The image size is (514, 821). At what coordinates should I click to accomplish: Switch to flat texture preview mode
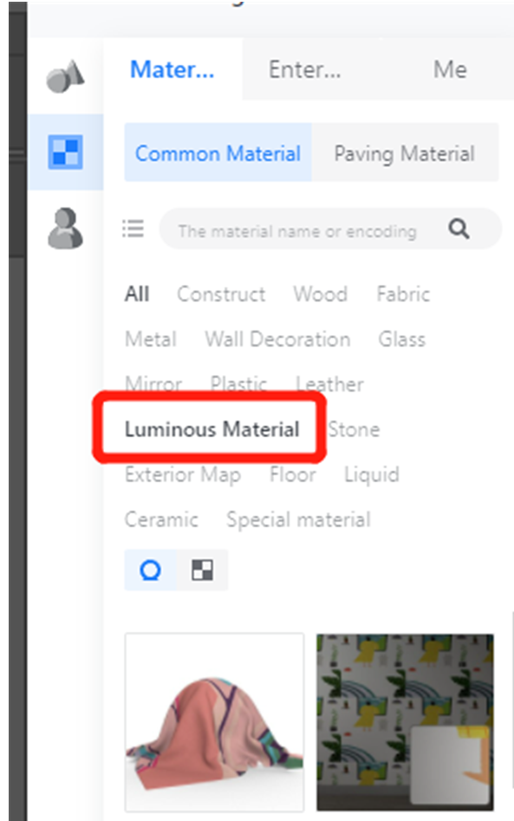pyautogui.click(x=202, y=570)
